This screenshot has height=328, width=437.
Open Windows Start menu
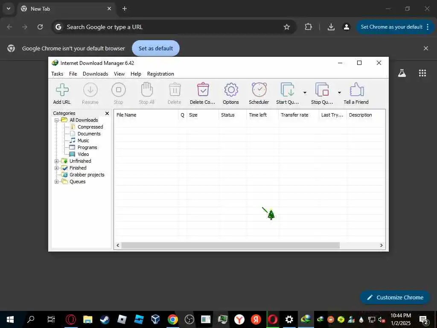[10, 319]
